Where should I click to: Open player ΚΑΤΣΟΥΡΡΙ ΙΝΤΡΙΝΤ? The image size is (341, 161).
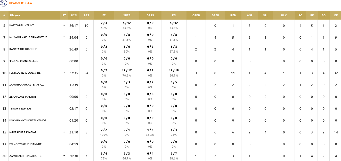pyautogui.click(x=21, y=26)
